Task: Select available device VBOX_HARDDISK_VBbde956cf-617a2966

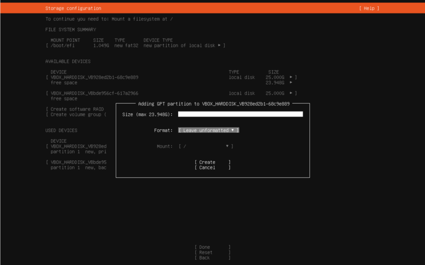Action: (x=94, y=93)
